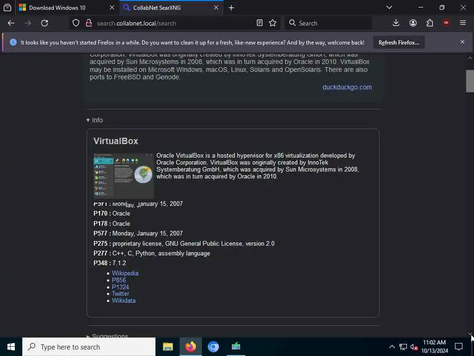This screenshot has height=356, width=474.
Task: Click the P577 date row
Action: click(138, 234)
